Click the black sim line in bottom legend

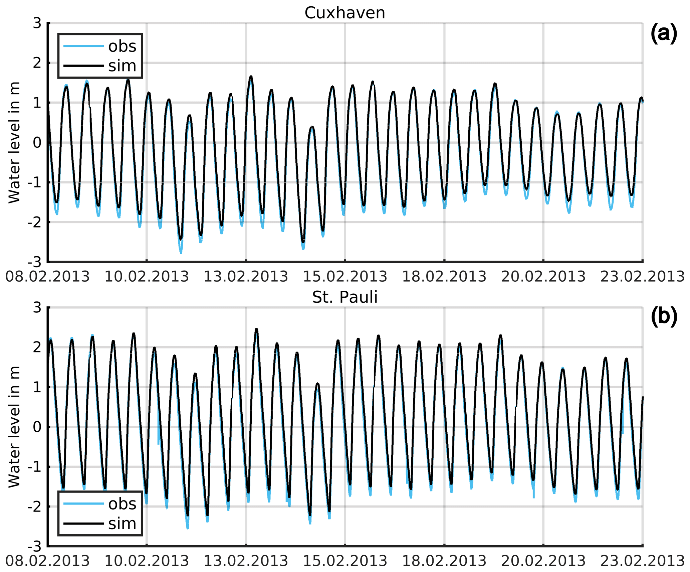tap(83, 524)
